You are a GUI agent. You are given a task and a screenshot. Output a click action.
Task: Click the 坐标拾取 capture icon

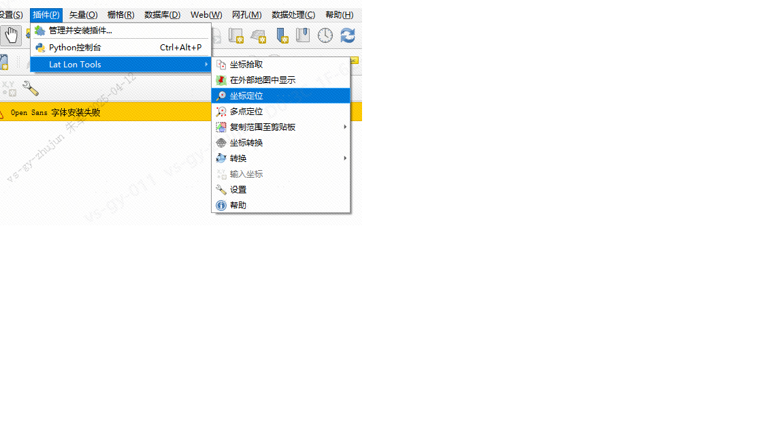point(221,65)
